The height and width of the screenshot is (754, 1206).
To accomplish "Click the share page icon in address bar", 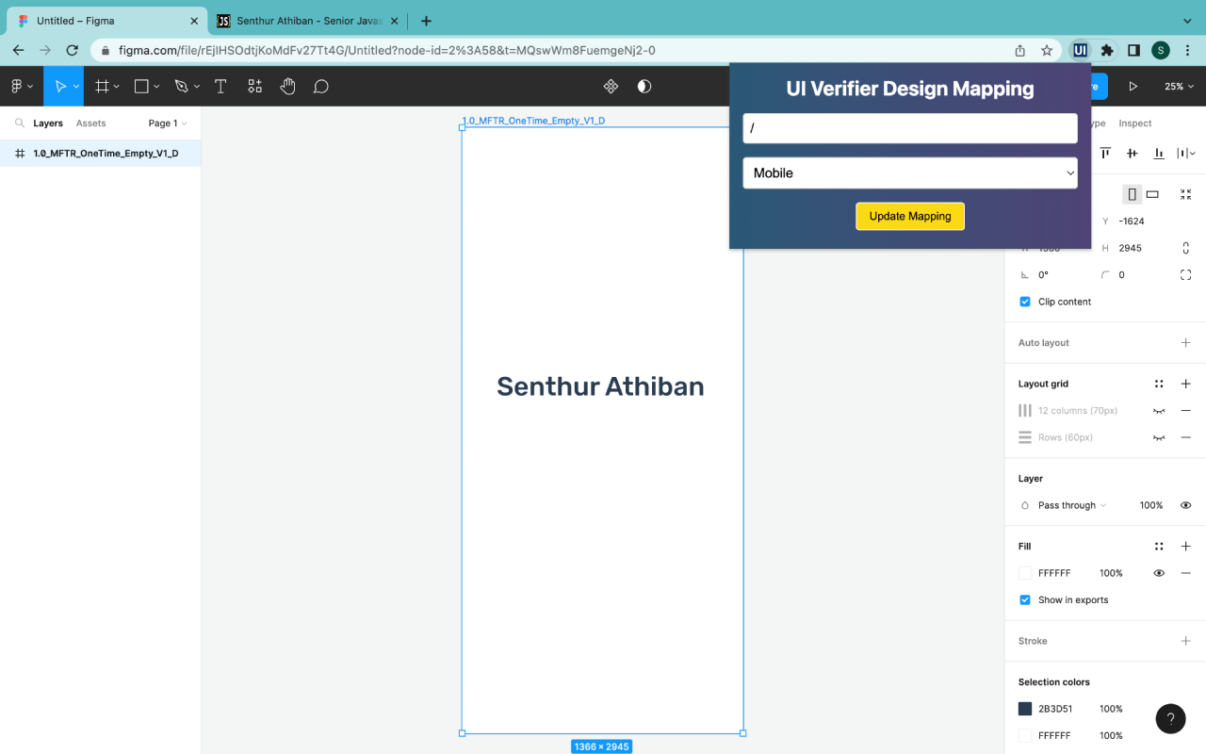I will [x=1020, y=50].
